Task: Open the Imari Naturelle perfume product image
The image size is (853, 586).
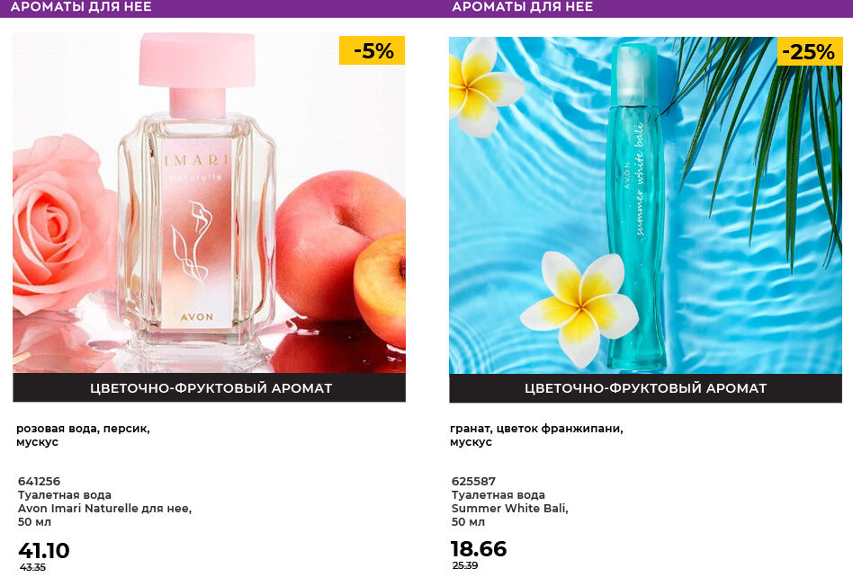Action: (x=209, y=203)
